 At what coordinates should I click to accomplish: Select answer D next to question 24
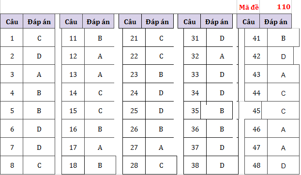point(161,92)
